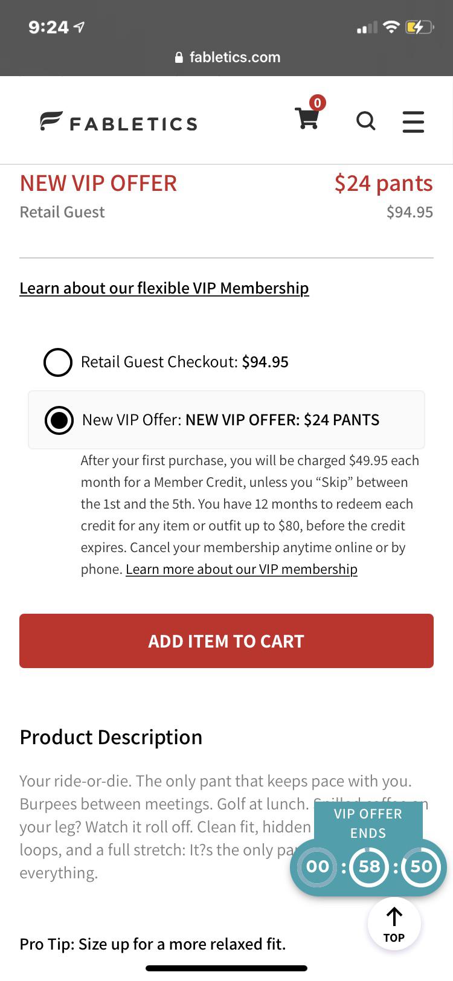The image size is (453, 981).
Task: Tap the charging battery icon
Action: pos(419,27)
